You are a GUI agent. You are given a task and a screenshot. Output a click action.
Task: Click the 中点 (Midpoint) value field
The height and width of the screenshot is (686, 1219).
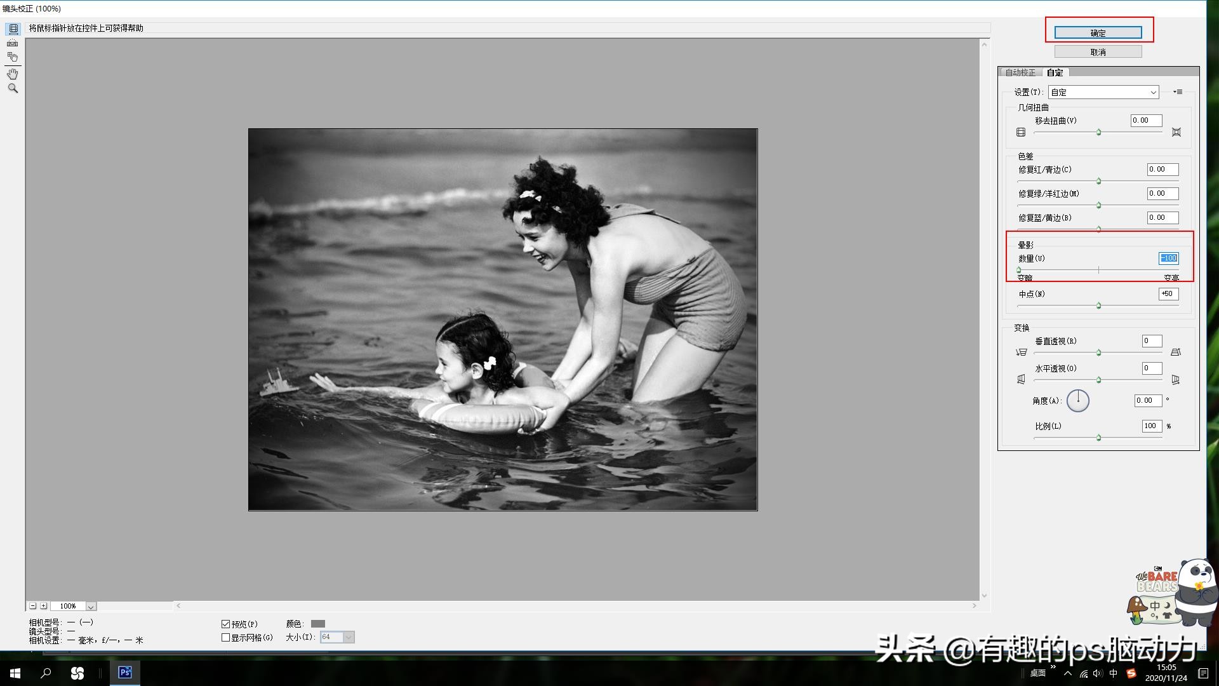[x=1168, y=294]
